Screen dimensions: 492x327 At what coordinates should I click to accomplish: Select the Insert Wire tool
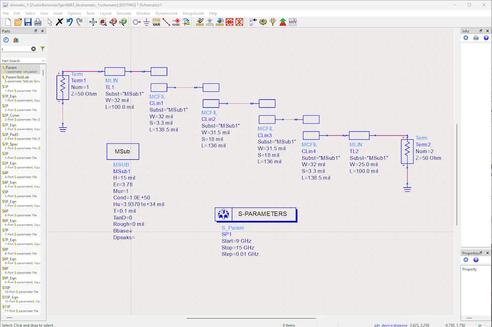click(x=166, y=22)
